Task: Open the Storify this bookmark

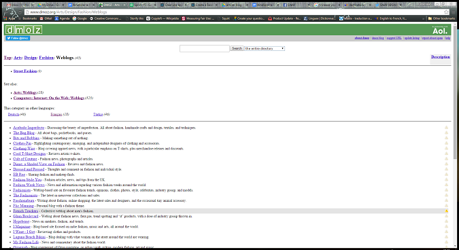Action: pos(134,18)
